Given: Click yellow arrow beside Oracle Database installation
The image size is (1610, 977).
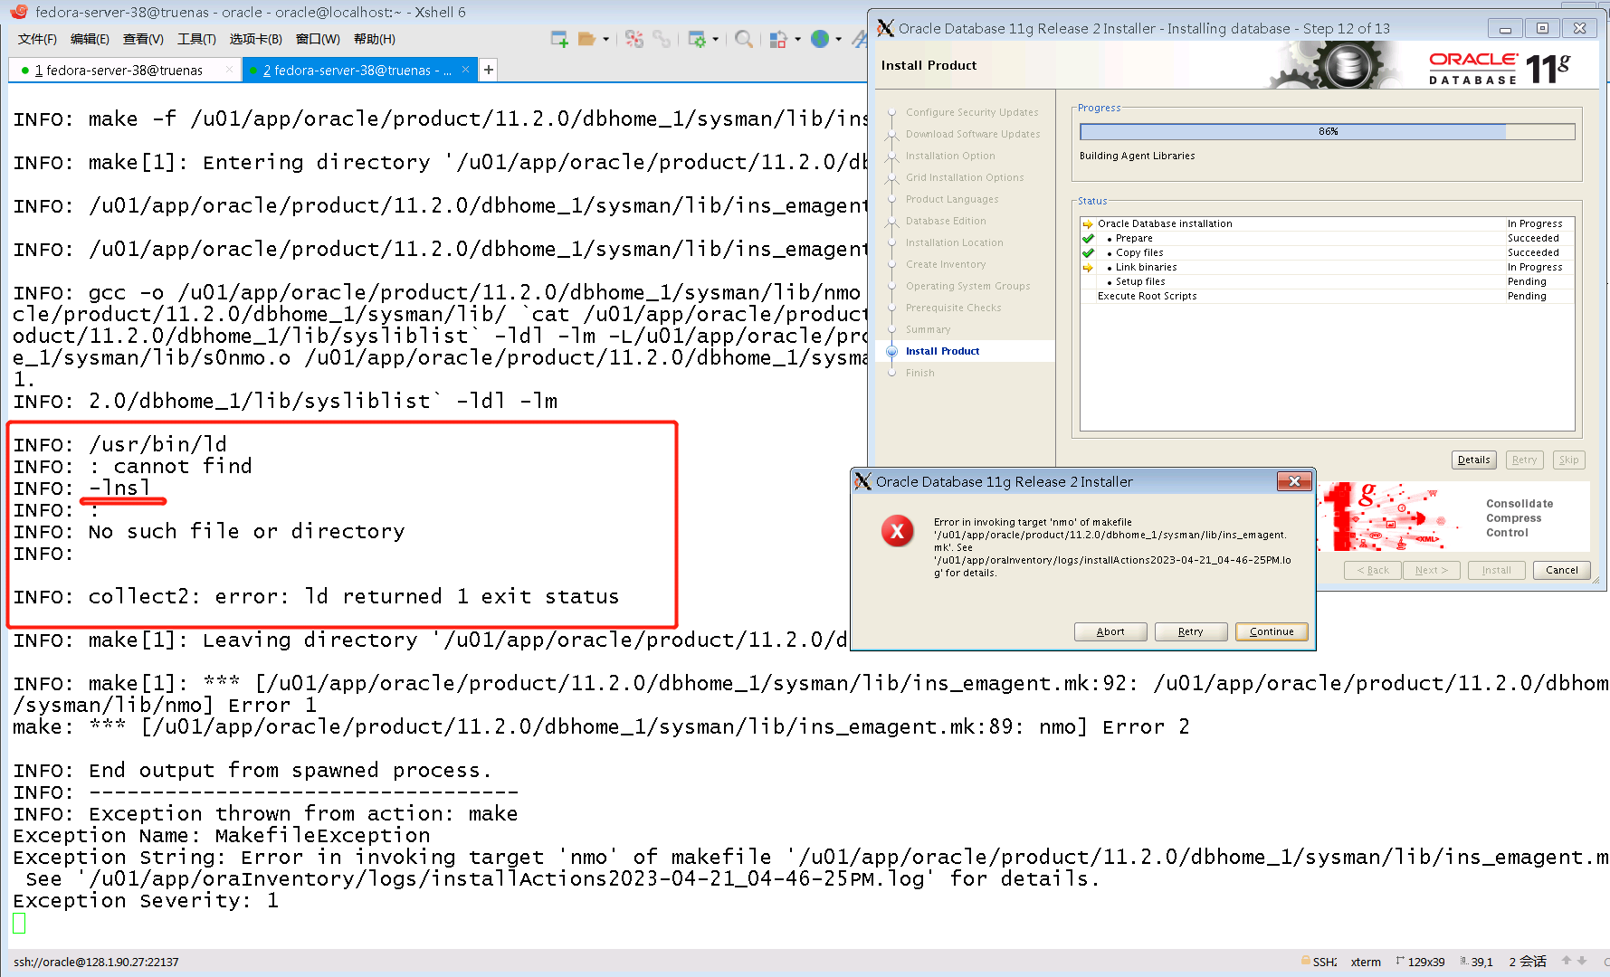Looking at the screenshot, I should click(x=1088, y=224).
